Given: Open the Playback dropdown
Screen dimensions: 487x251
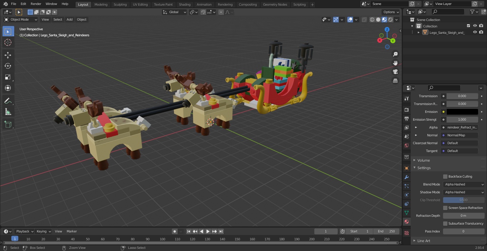Looking at the screenshot, I should pos(24,231).
